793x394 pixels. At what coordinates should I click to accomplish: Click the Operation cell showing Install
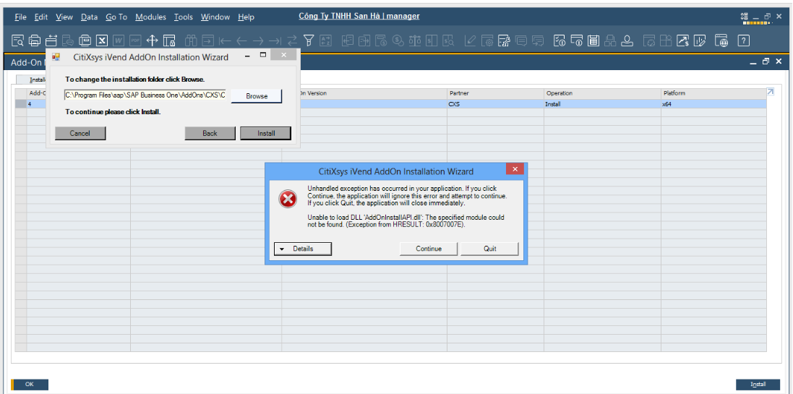tap(602, 103)
